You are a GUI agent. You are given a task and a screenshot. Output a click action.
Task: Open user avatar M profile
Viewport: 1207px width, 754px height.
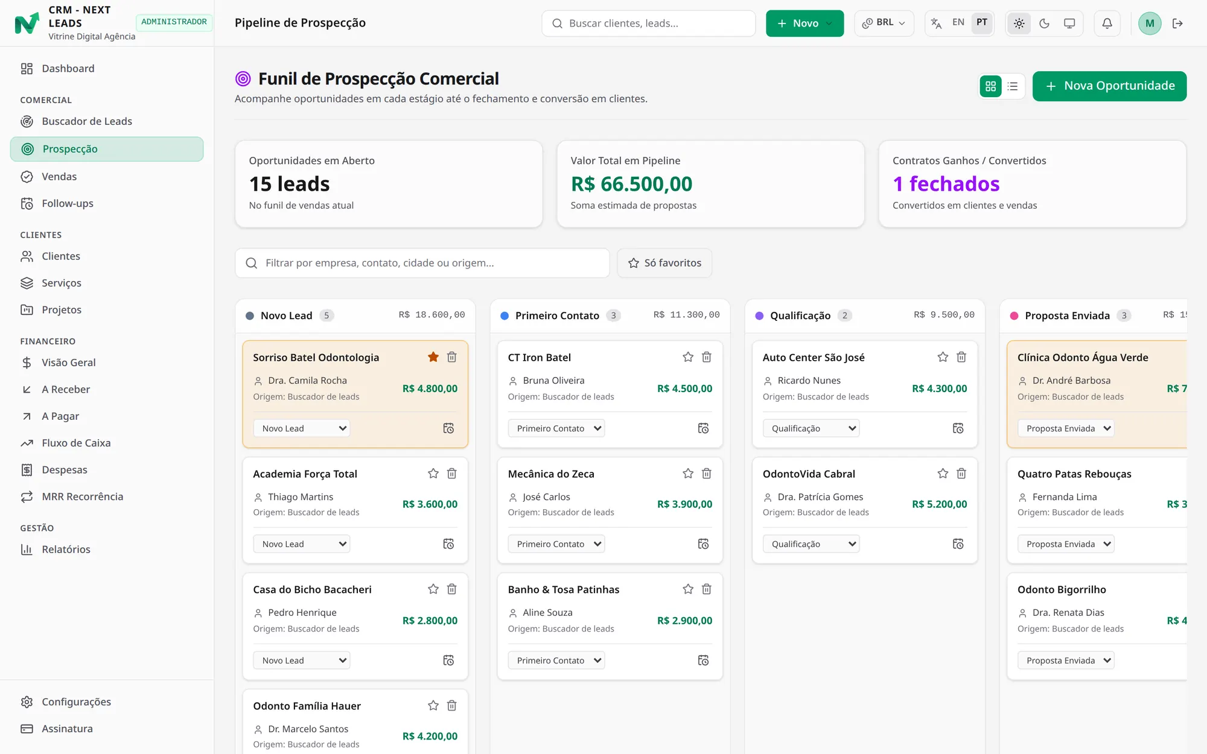(1150, 24)
